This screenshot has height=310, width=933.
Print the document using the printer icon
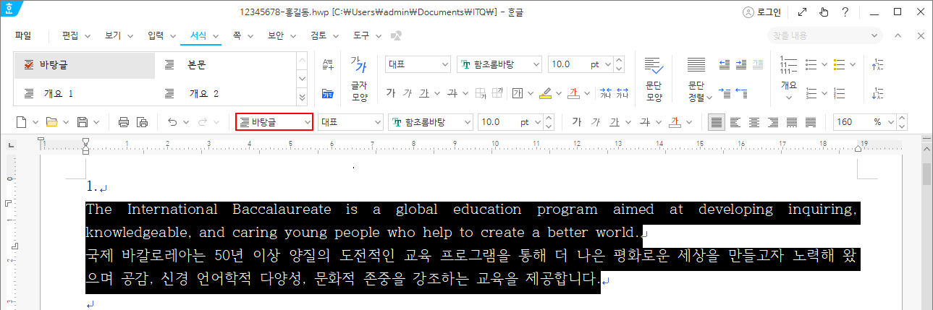(x=123, y=122)
